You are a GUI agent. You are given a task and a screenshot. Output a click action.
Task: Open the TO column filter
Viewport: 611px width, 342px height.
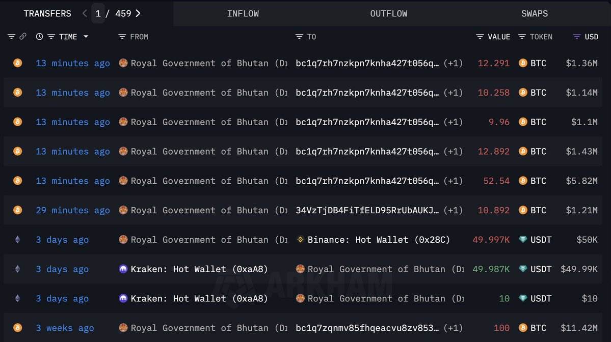tap(299, 37)
